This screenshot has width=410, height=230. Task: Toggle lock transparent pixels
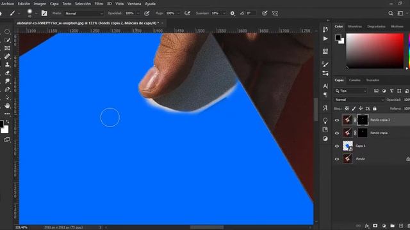pyautogui.click(x=347, y=109)
